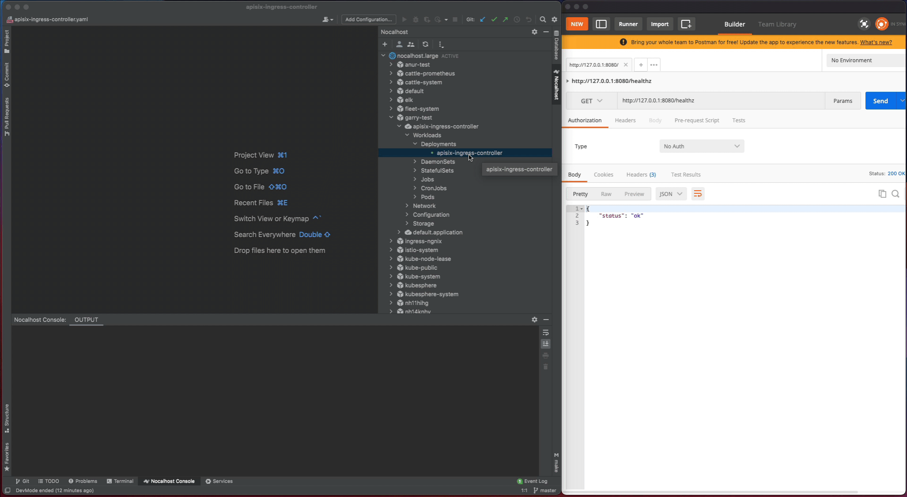Expand the garry-test namespace
Image resolution: width=907 pixels, height=497 pixels.
click(x=390, y=117)
